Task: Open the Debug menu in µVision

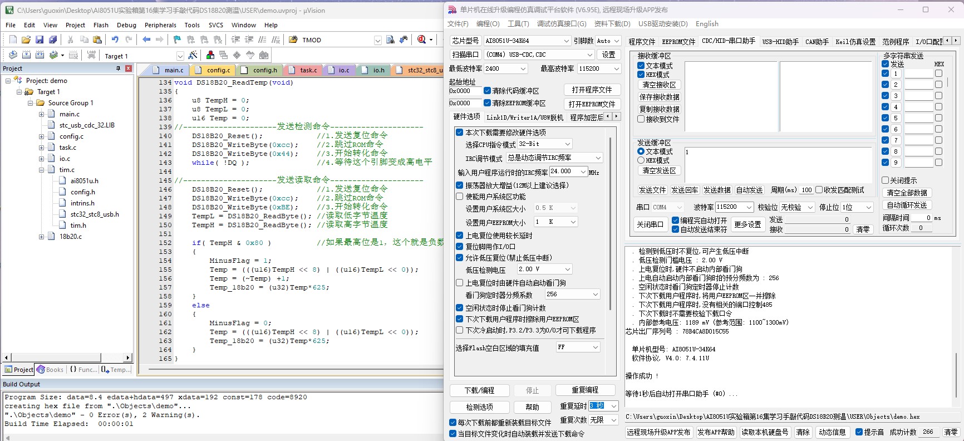Action: 126,25
